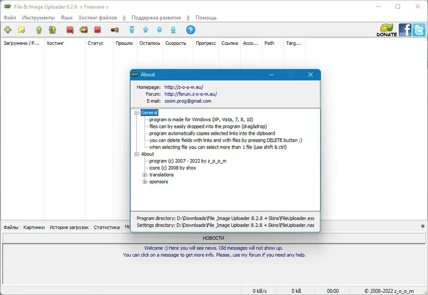Screen dimensions: 428x295
Task: Select 'program automatically copies selected links' row
Action: (x=212, y=133)
